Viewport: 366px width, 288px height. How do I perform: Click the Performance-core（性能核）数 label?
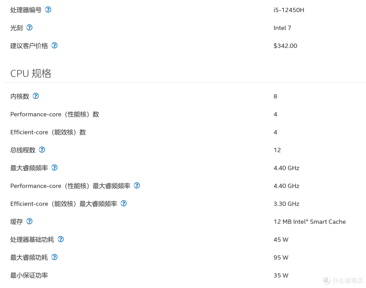(55, 114)
